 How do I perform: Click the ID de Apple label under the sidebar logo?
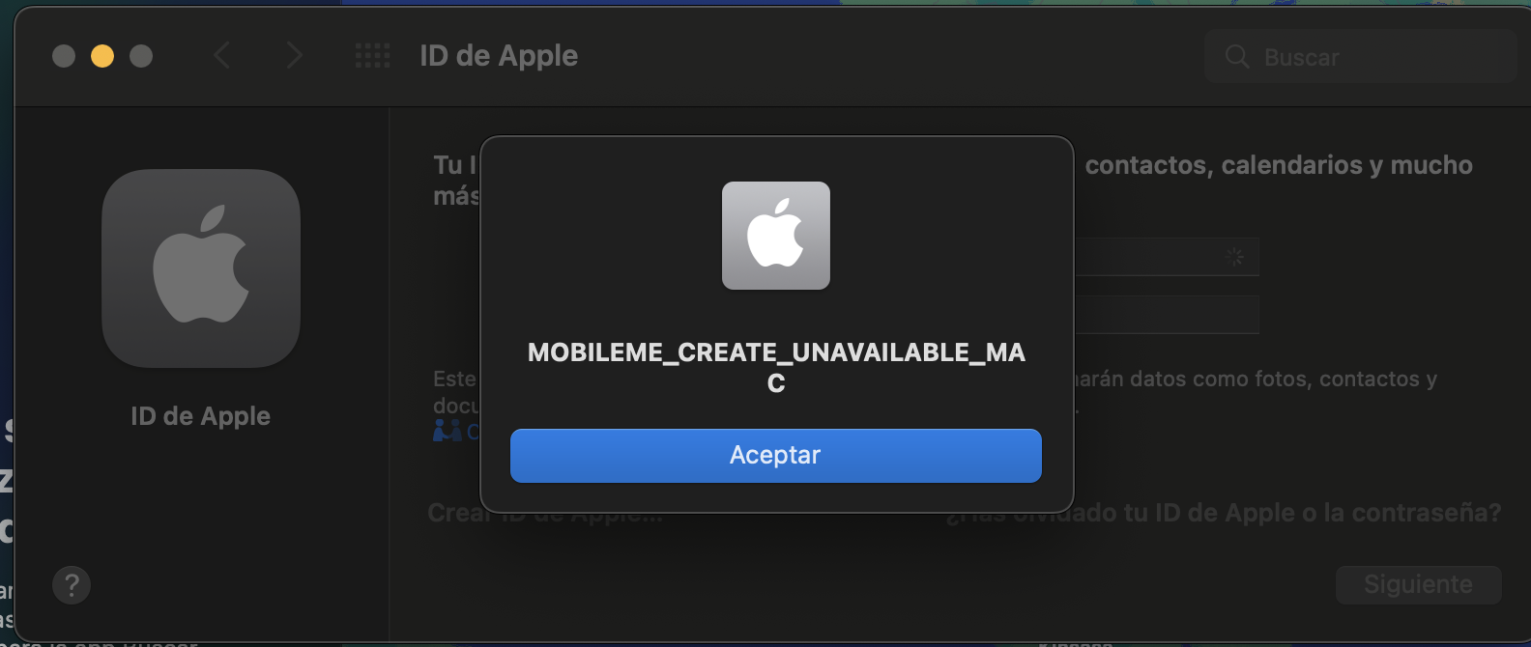pyautogui.click(x=201, y=416)
